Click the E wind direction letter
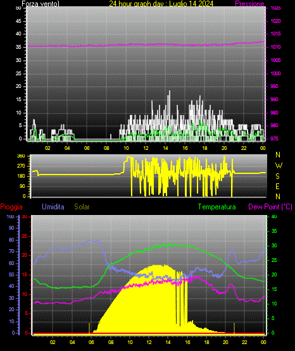 click(277, 186)
